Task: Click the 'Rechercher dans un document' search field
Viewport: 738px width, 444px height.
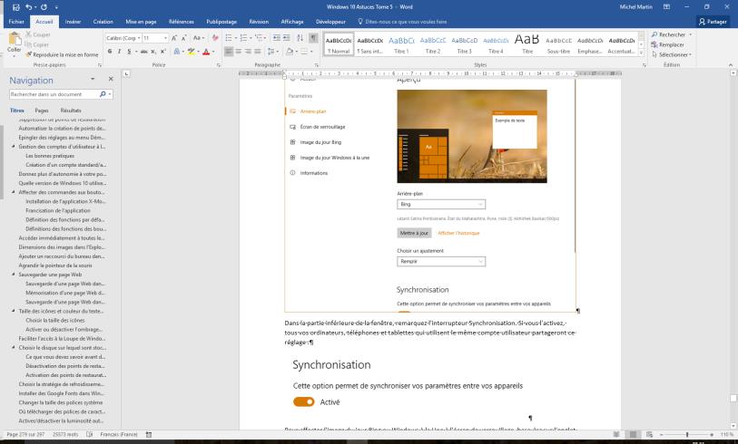Action: click(54, 94)
